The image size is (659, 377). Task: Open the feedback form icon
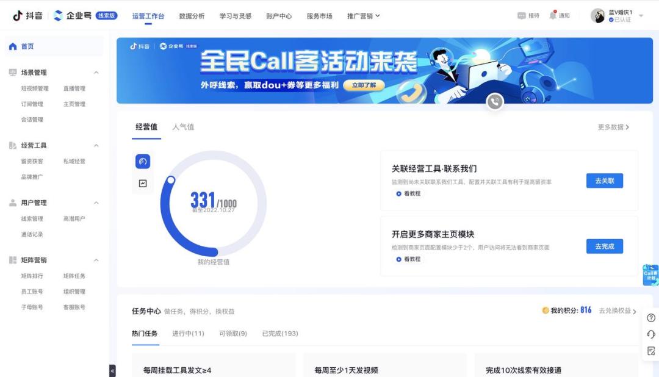click(x=652, y=349)
